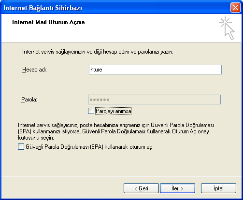The width and height of the screenshot is (243, 200).
Task: Go back with the Geri button
Action: (141, 188)
